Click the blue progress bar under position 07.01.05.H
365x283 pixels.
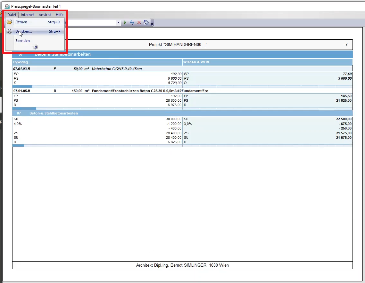pyautogui.click(x=24, y=108)
